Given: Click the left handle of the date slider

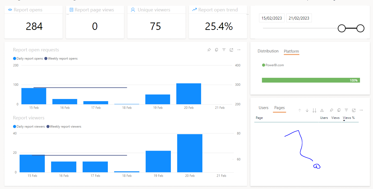Looking at the screenshot, I should coord(342,28).
